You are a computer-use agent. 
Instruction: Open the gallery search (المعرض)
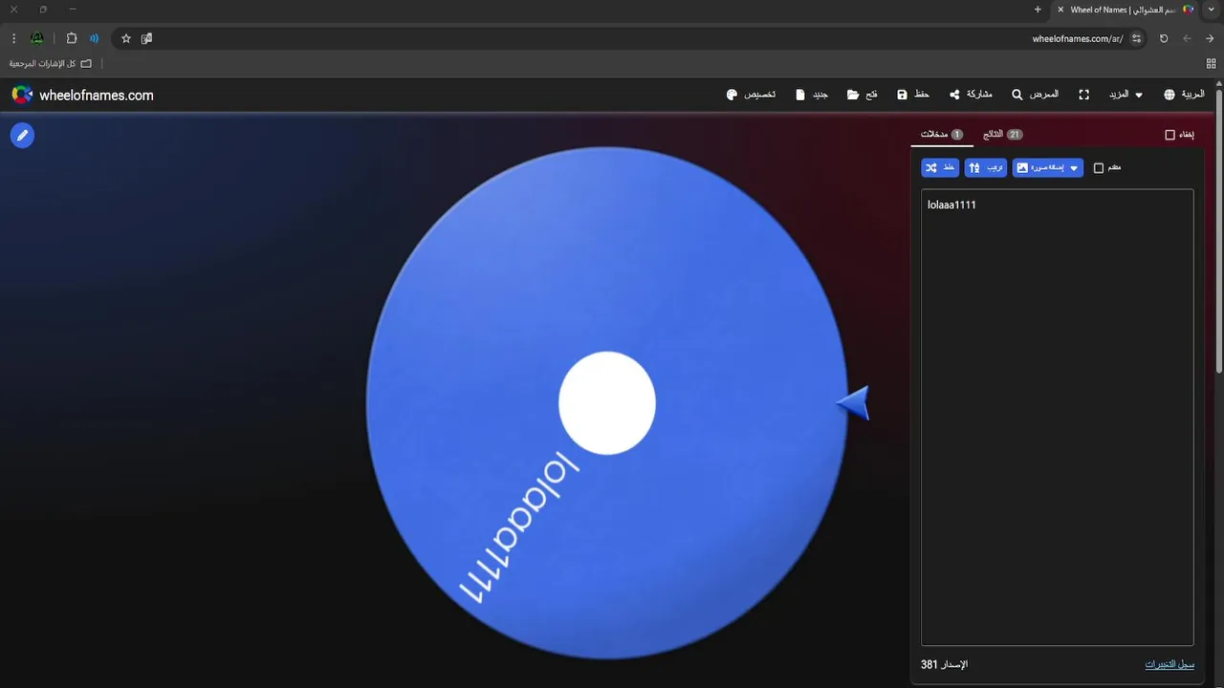(x=1036, y=95)
